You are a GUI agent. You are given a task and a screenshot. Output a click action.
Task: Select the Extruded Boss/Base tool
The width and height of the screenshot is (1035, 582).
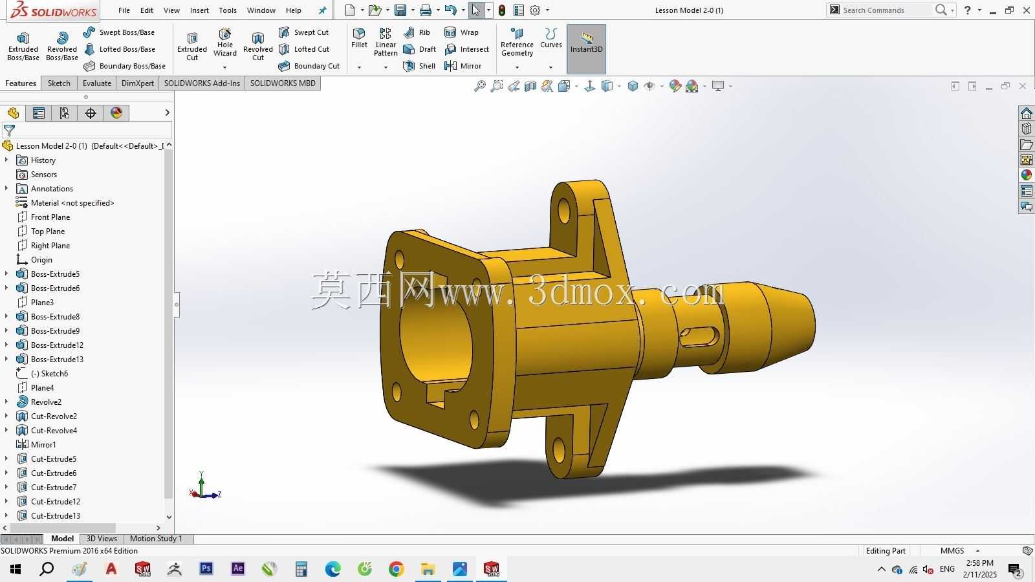click(x=23, y=47)
